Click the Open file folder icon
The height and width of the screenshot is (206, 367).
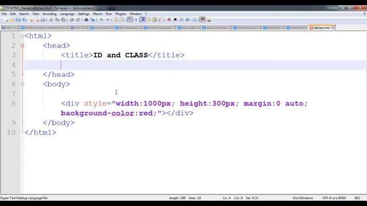(12, 20)
